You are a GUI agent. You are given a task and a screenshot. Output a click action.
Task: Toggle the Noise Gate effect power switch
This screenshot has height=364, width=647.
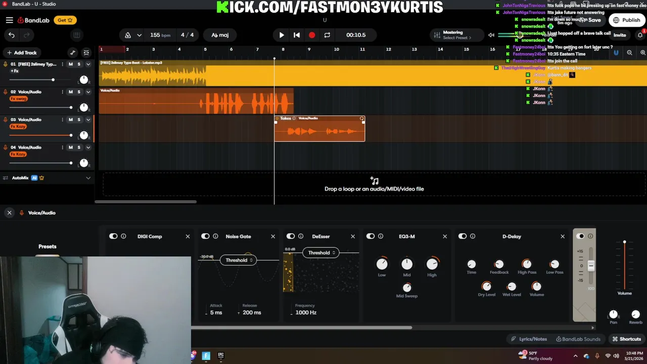[205, 236]
